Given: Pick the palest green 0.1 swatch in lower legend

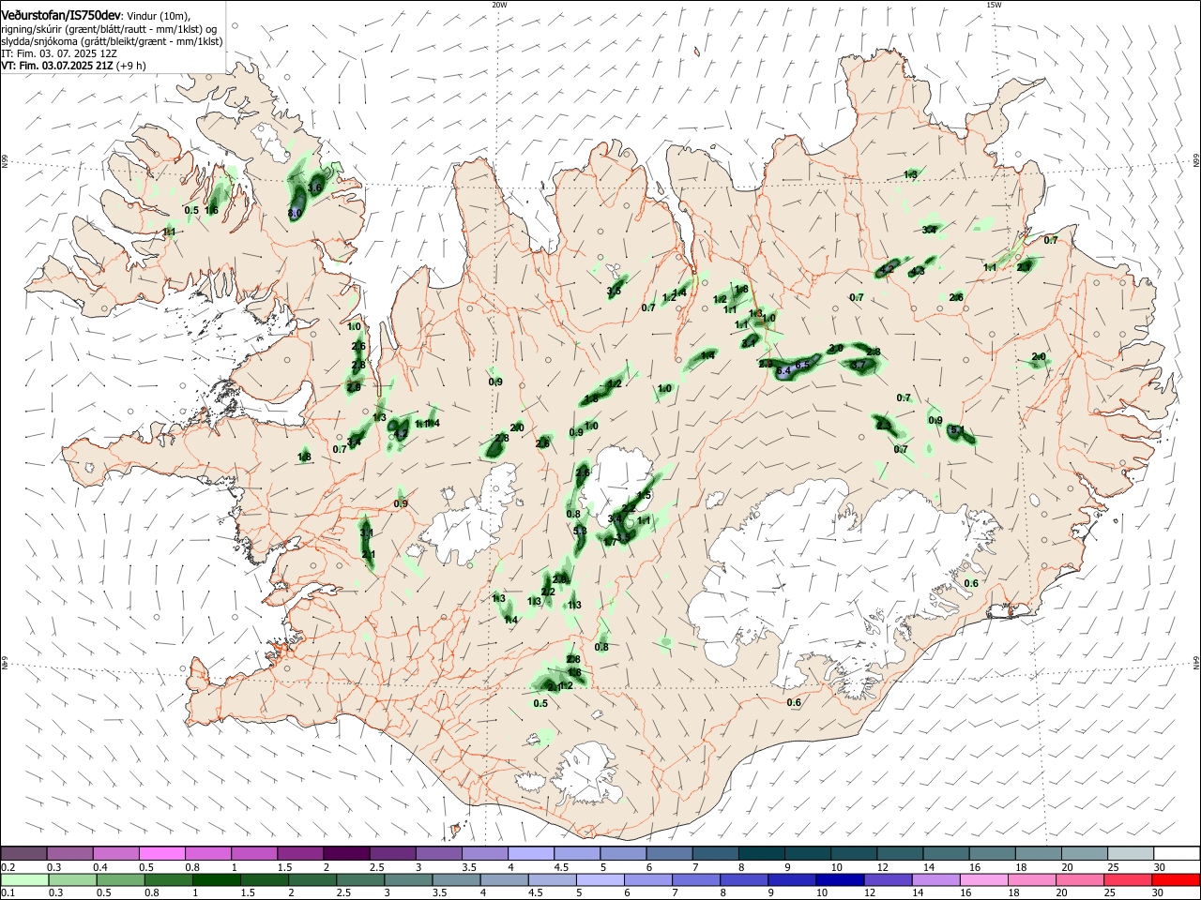Looking at the screenshot, I should [x=23, y=879].
